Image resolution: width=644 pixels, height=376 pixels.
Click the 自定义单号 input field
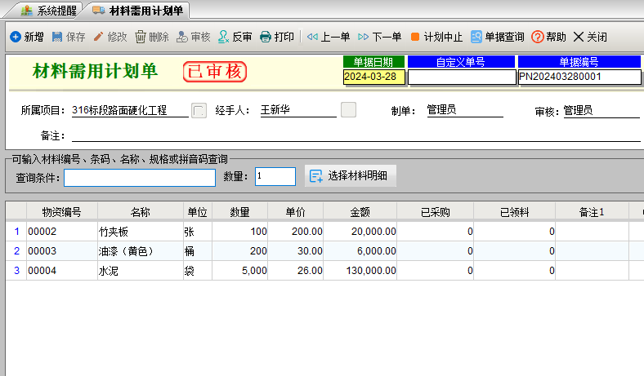pos(462,77)
